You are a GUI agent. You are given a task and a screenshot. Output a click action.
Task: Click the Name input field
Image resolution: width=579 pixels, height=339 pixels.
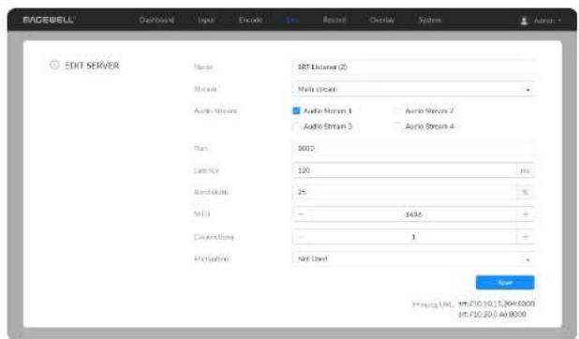pos(413,66)
